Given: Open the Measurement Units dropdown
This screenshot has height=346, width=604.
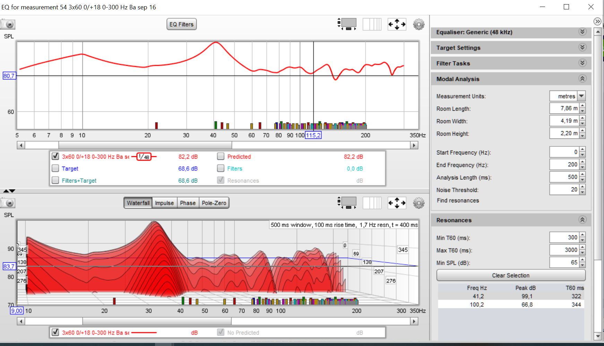Looking at the screenshot, I should click(x=581, y=96).
